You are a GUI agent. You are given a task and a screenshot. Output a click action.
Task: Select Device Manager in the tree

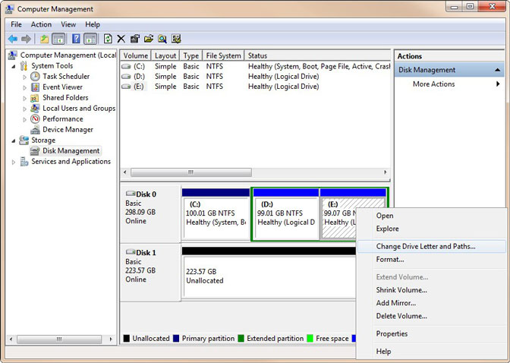(68, 130)
